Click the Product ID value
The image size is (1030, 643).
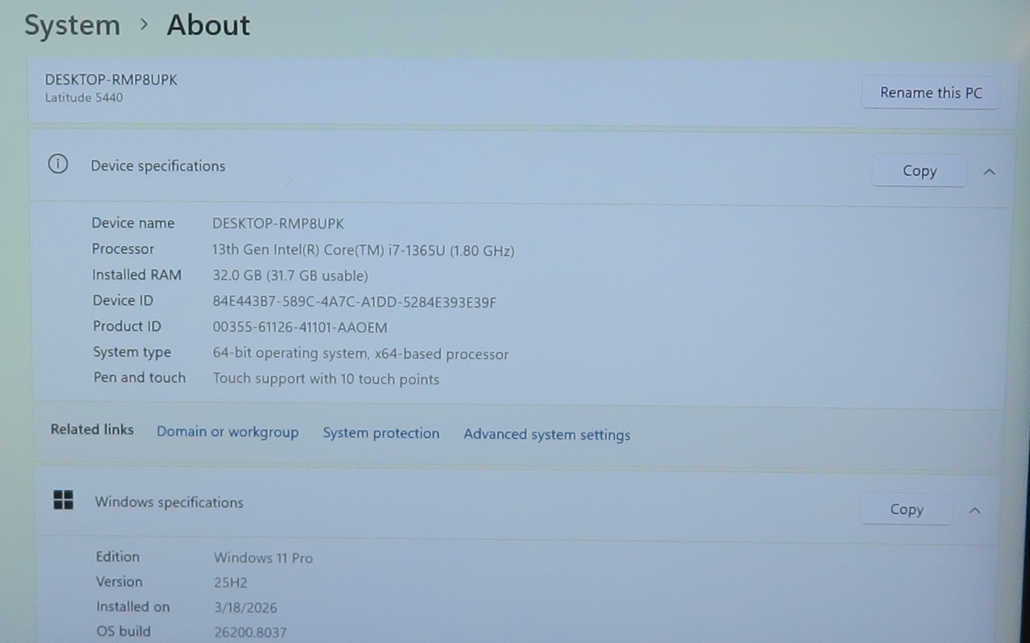point(299,327)
